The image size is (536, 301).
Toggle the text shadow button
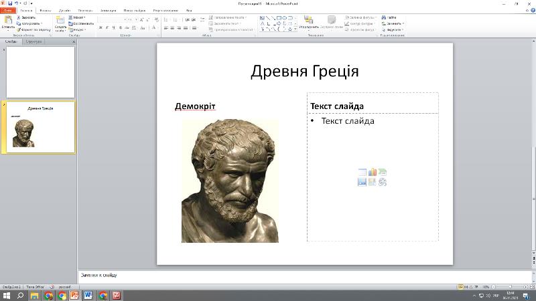[121, 28]
